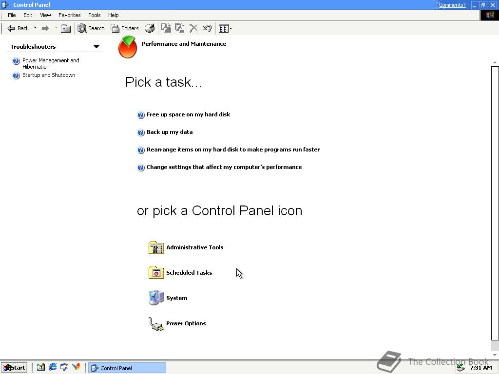Click the Control Panel title bar icon
Screen dimensions: 499x374
[x=5, y=5]
